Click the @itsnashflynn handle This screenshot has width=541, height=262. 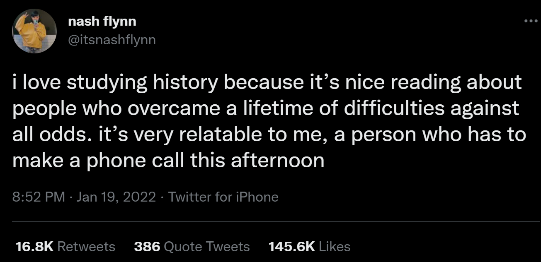(x=112, y=40)
